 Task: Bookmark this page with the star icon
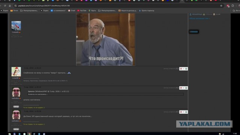click(221, 6)
